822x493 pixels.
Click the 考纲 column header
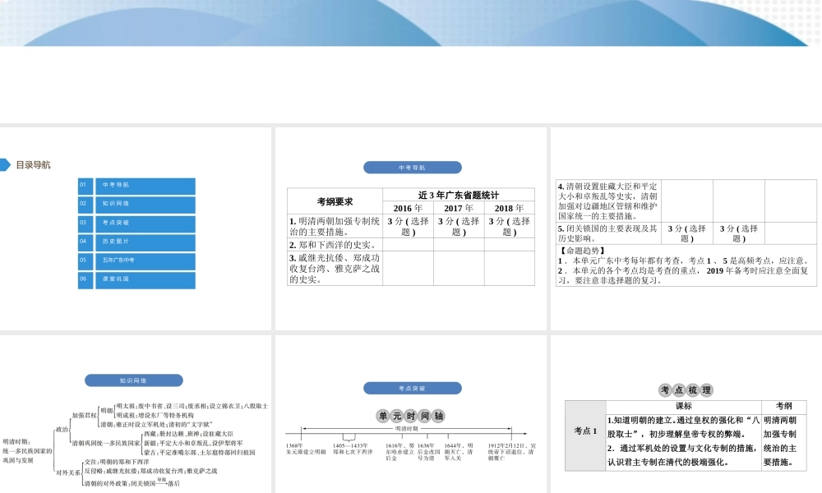783,406
